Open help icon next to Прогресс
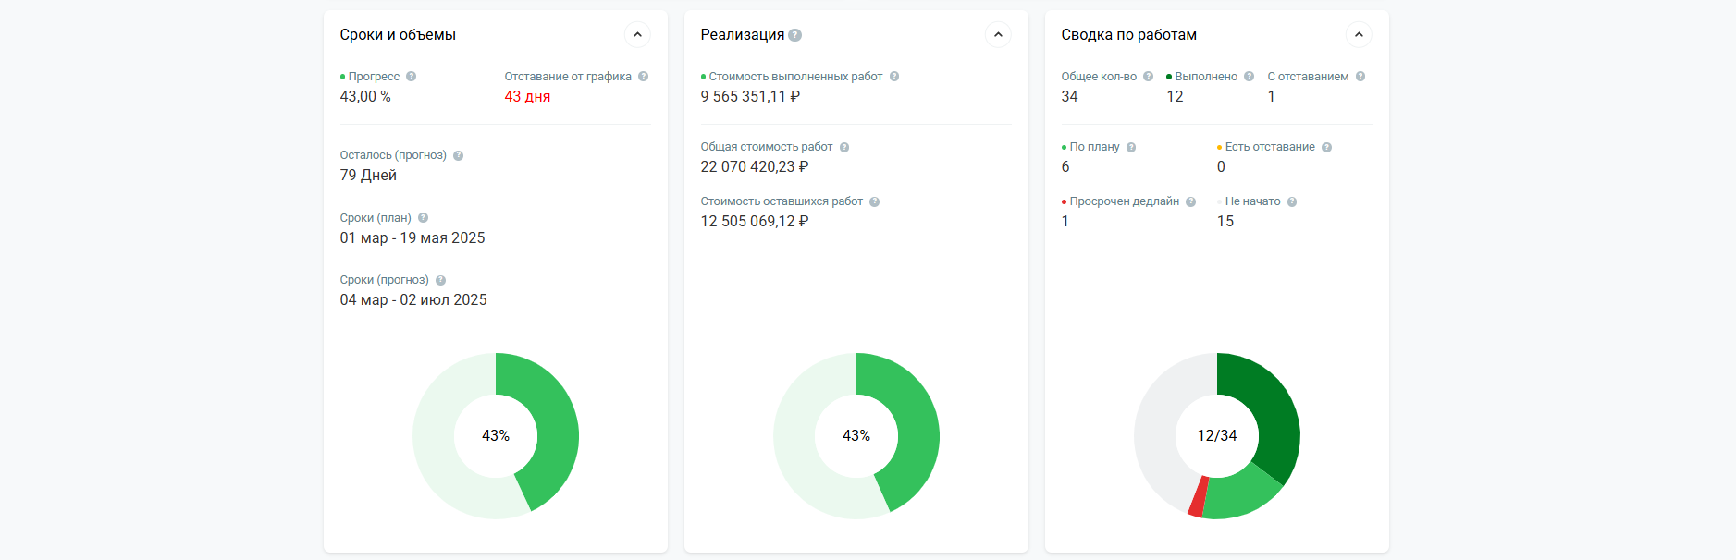The width and height of the screenshot is (1736, 560). tap(412, 77)
